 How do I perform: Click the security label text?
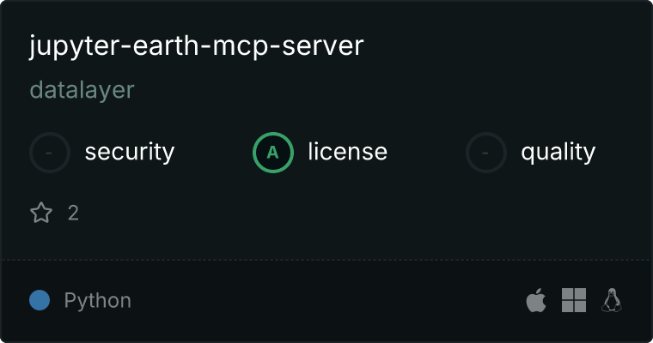(130, 152)
